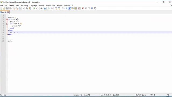
Task: Close the les1.rb tab with its X
Action: [8, 12]
